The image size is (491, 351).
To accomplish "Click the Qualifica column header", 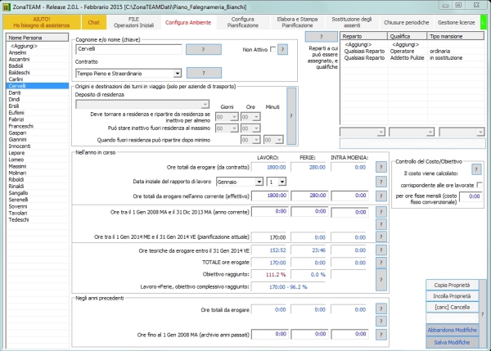I will [x=407, y=36].
